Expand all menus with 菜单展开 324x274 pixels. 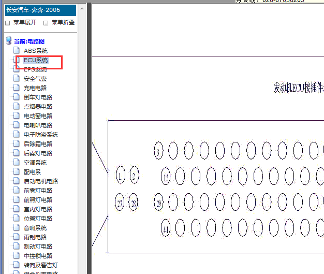pyautogui.click(x=25, y=22)
